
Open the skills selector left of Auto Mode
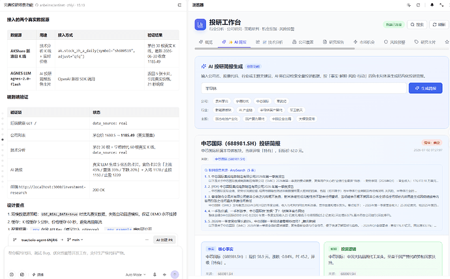[38, 274]
